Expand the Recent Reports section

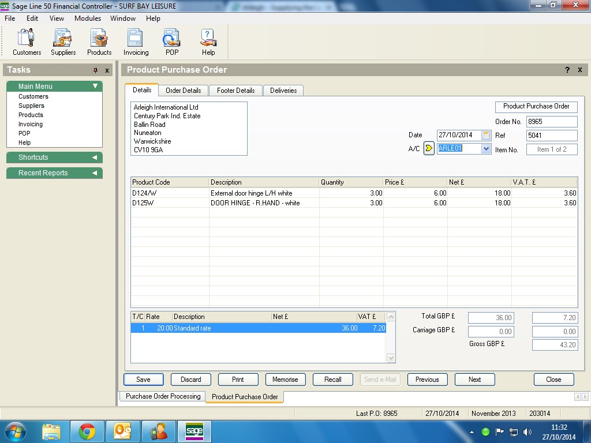click(95, 173)
